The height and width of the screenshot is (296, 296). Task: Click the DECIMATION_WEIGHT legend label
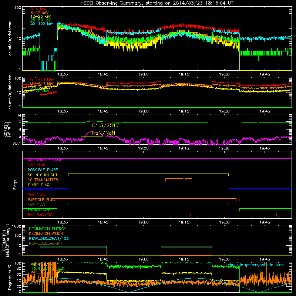click(47, 233)
